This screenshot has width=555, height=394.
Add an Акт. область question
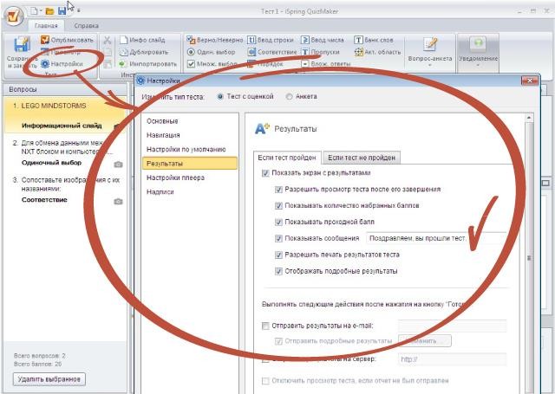[378, 52]
